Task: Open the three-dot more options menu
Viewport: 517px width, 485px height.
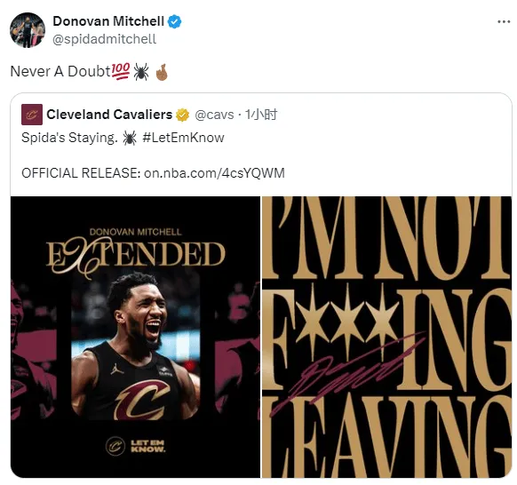Action: tap(504, 21)
